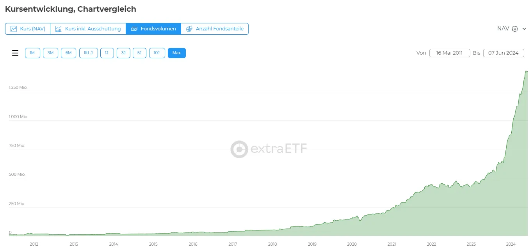Select the lfd. J time range
The width and height of the screenshot is (532, 248).
(x=88, y=53)
